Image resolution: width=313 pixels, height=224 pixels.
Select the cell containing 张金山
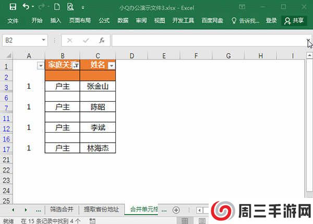[x=98, y=86]
